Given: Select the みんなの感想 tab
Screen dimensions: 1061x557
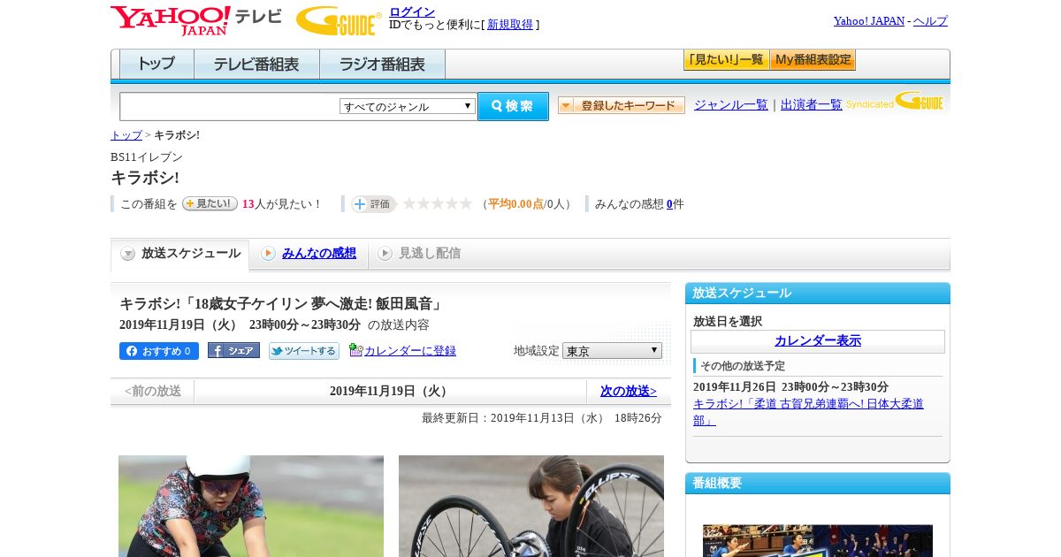Looking at the screenshot, I should tap(309, 254).
